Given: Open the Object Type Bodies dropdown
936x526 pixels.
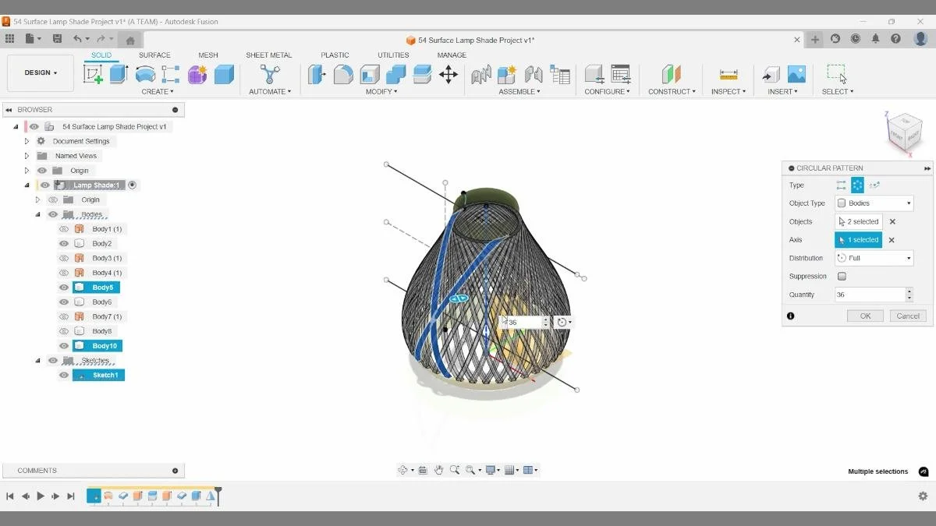Looking at the screenshot, I should click(x=874, y=203).
